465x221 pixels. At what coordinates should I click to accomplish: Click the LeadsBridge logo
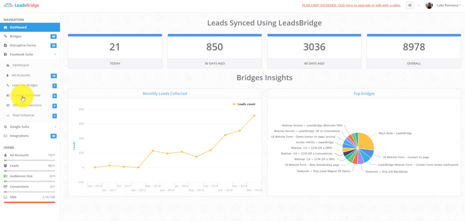tap(21, 5)
